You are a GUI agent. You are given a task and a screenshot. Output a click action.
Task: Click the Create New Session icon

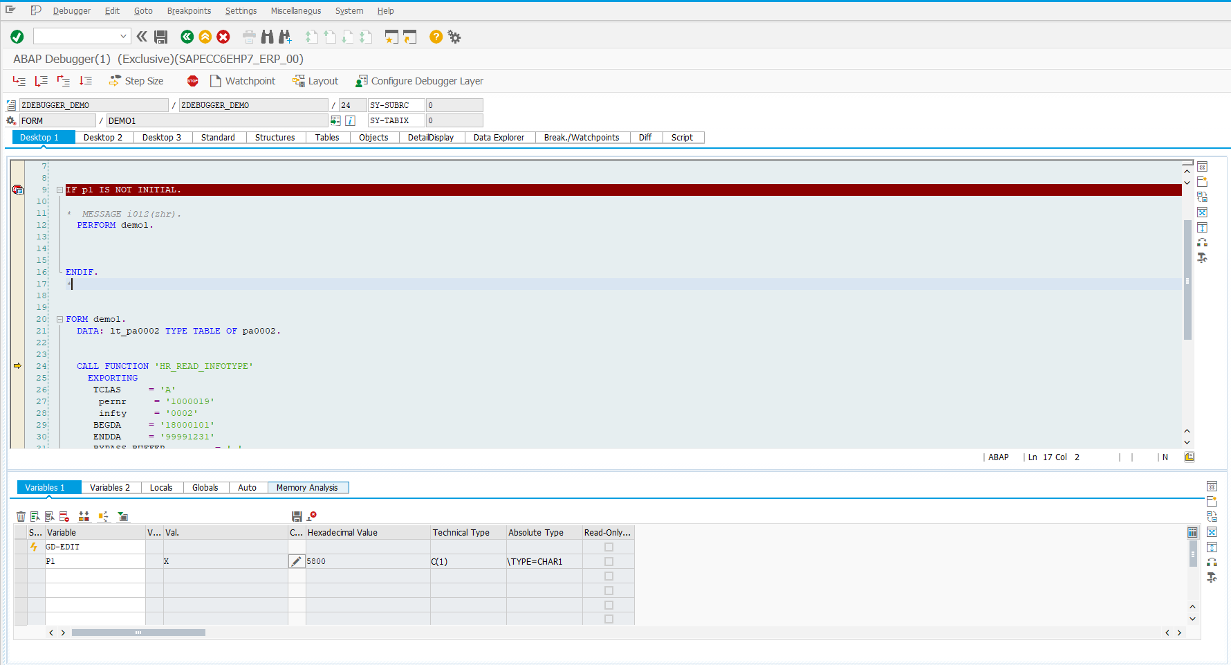391,37
